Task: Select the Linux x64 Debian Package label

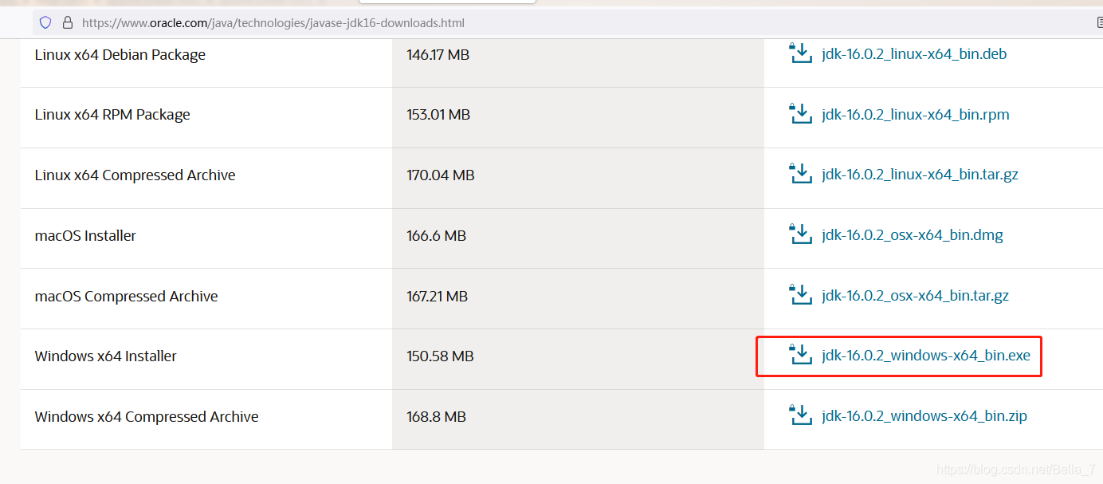Action: (120, 55)
